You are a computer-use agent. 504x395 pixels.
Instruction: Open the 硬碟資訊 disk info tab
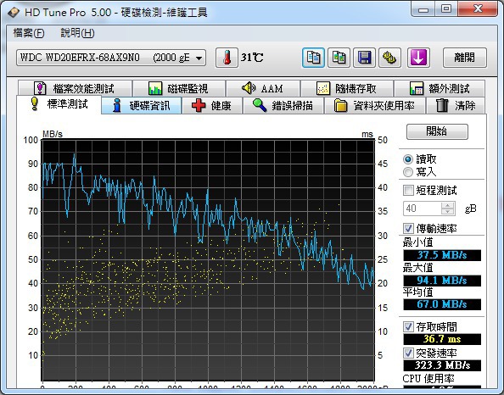pos(142,106)
